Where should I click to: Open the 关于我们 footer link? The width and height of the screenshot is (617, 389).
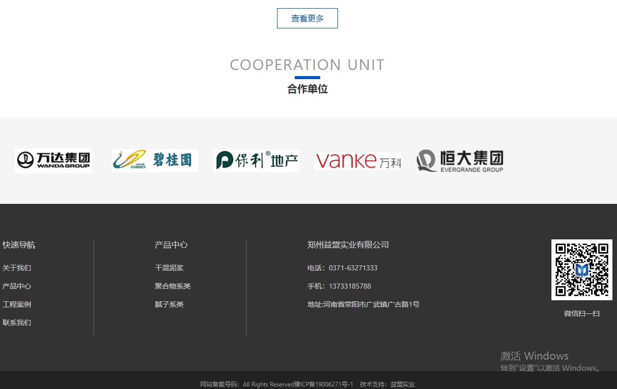tap(17, 268)
